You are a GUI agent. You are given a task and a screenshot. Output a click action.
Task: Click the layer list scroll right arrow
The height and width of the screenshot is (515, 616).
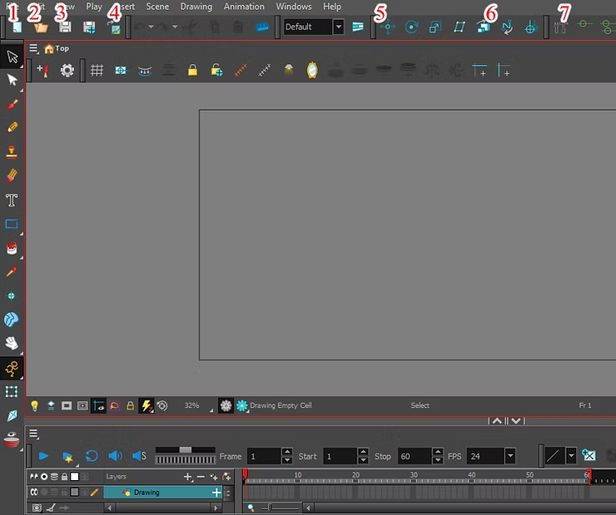coord(216,508)
